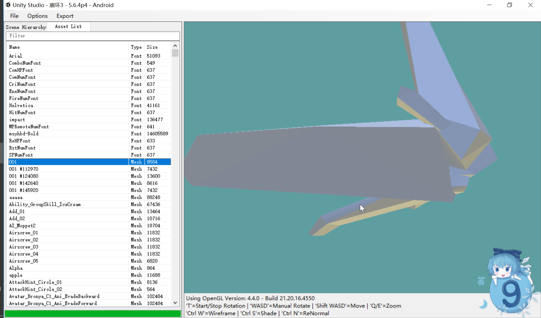The height and width of the screenshot is (318, 541).
Task: Open the Options menu
Action: pyautogui.click(x=37, y=16)
